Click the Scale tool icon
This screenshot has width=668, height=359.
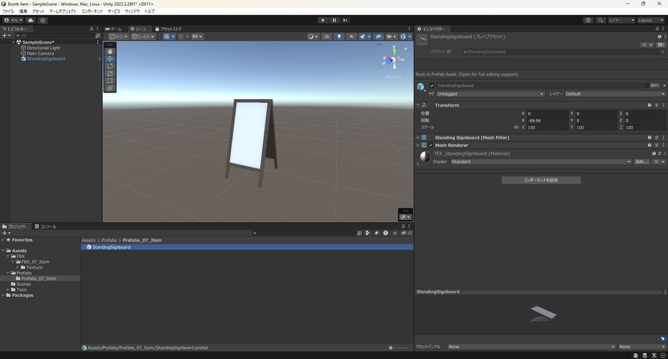click(110, 73)
